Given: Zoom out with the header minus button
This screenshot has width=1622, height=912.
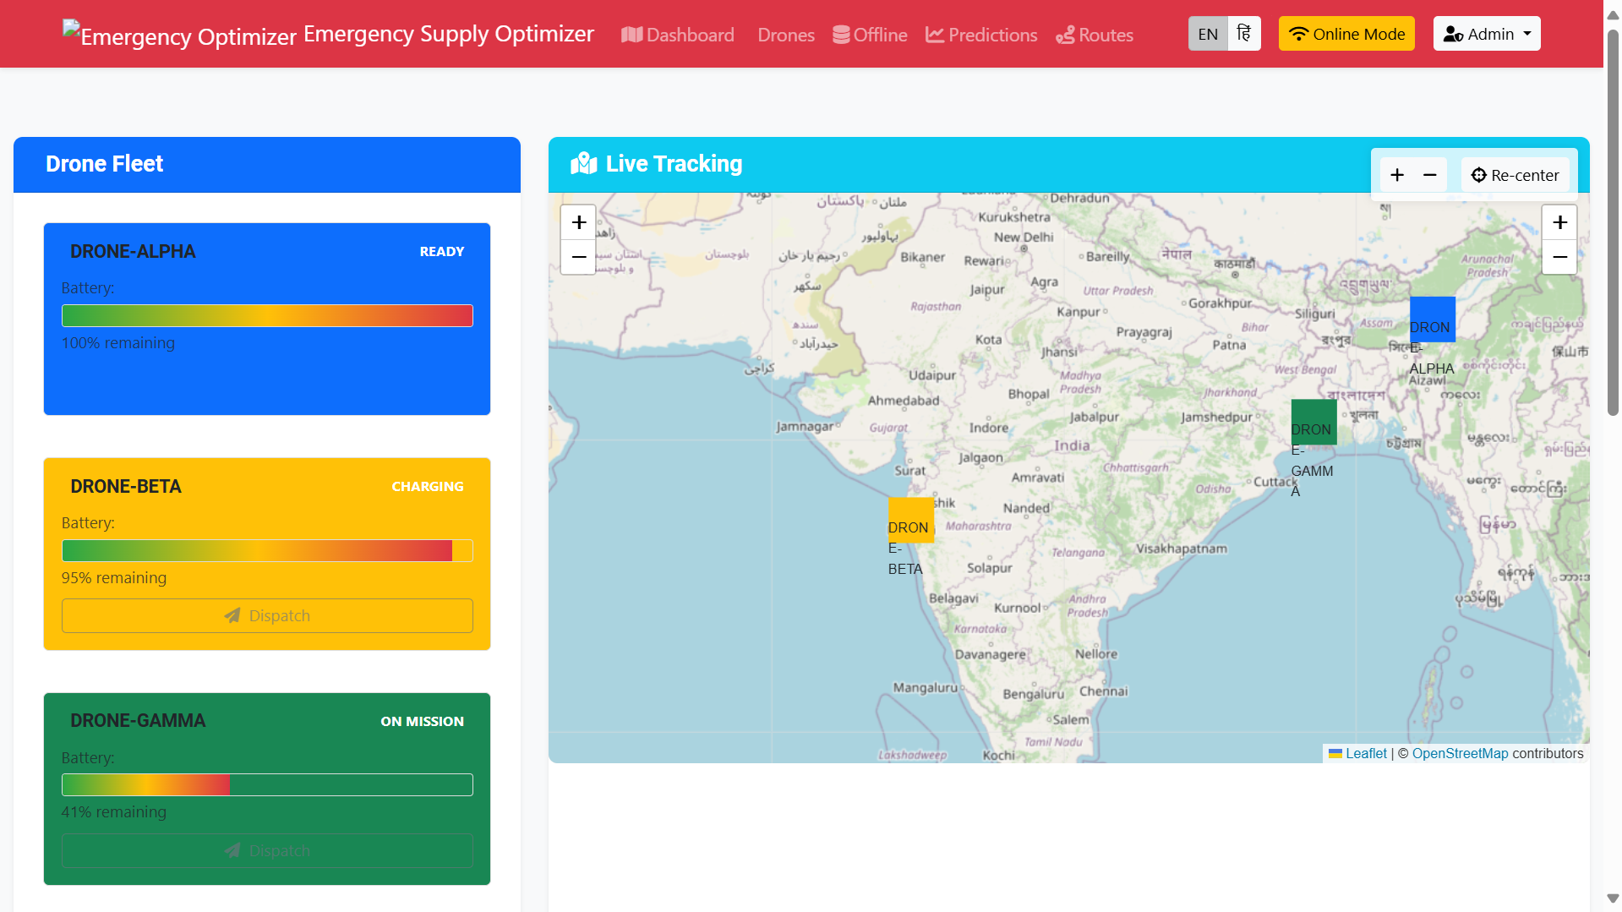Looking at the screenshot, I should coord(1430,175).
